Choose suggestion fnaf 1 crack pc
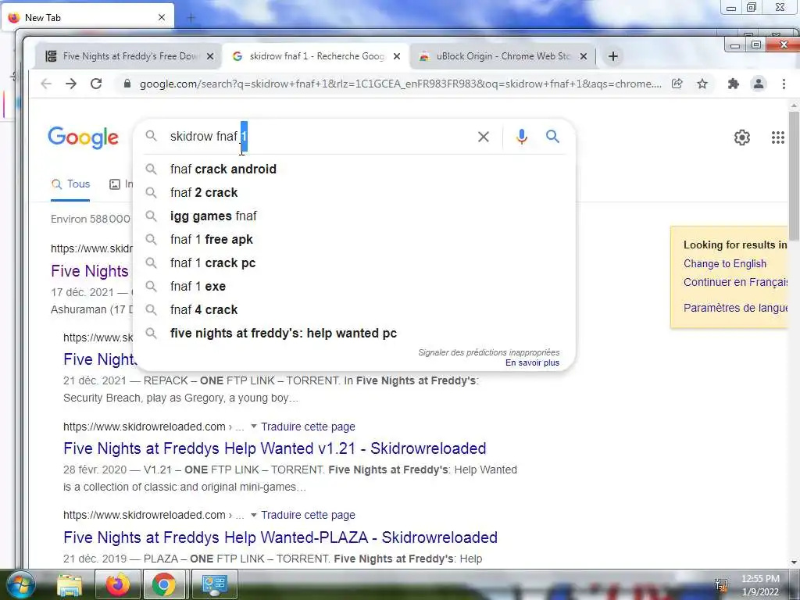 (x=354, y=262)
